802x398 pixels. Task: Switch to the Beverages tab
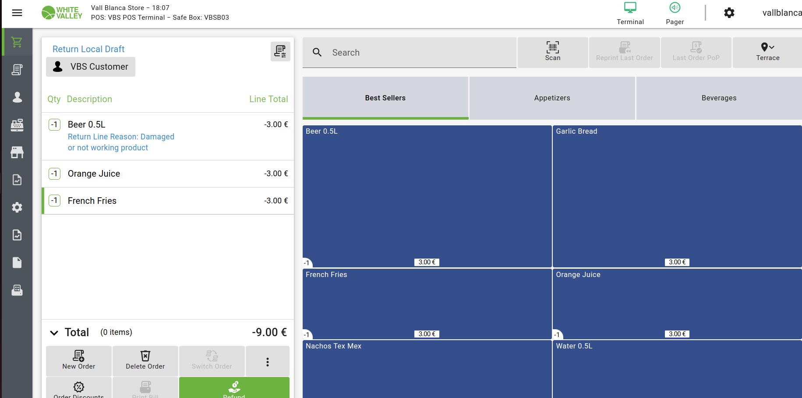[x=719, y=98]
